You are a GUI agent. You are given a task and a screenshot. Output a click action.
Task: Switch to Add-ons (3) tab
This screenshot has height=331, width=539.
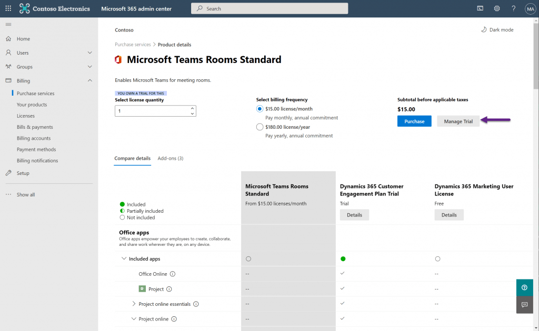171,159
